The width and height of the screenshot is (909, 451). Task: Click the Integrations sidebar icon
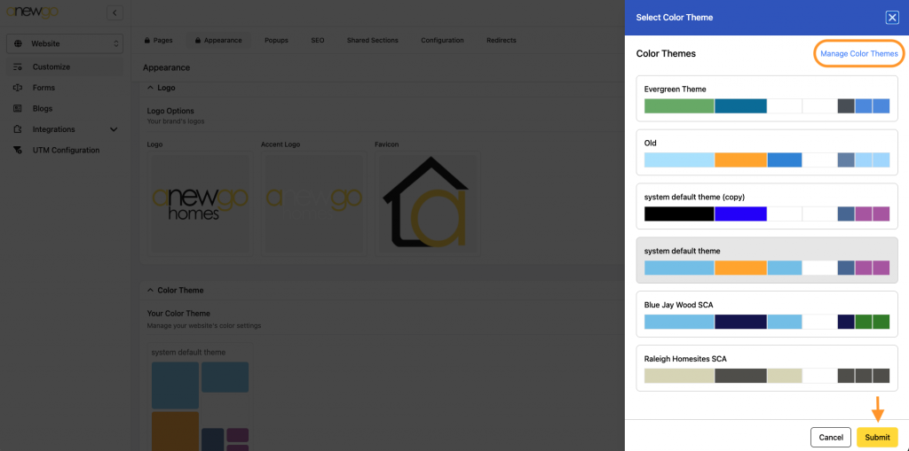coord(18,129)
